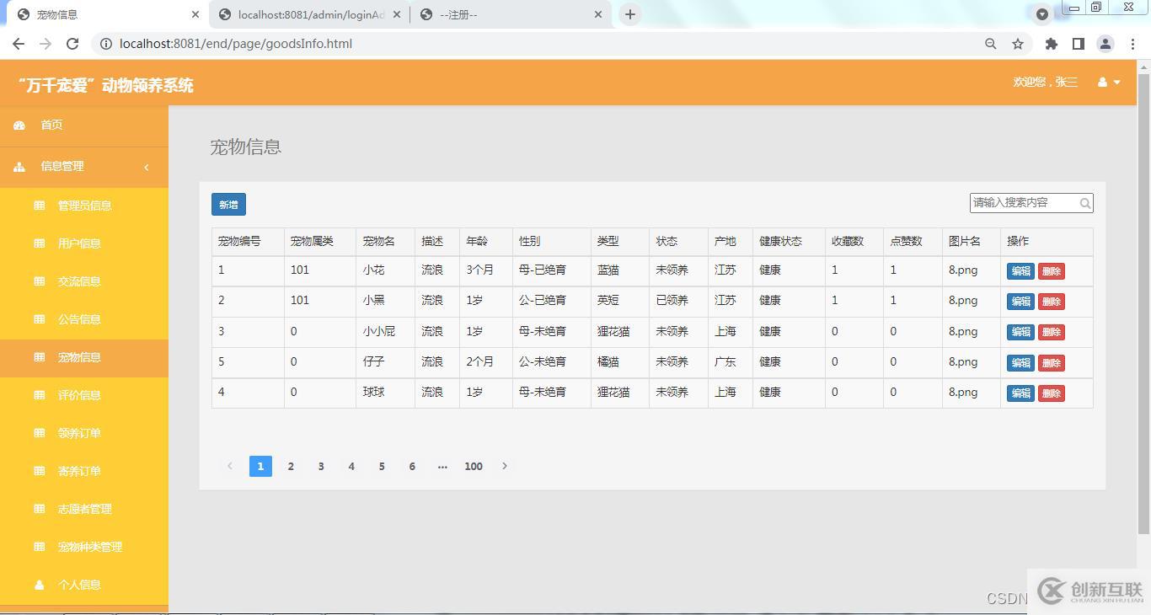Click the table icon beside 志愿者管理

[40, 509]
